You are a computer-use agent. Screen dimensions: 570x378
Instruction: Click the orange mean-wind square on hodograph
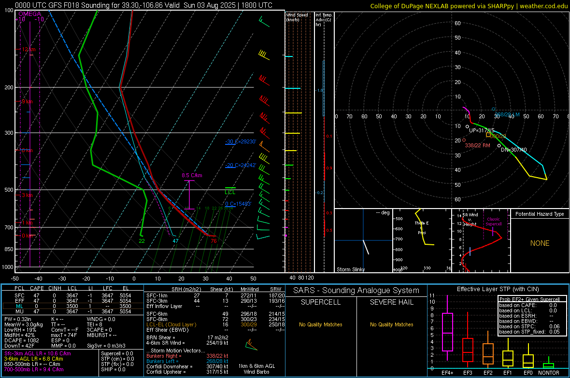(x=488, y=135)
